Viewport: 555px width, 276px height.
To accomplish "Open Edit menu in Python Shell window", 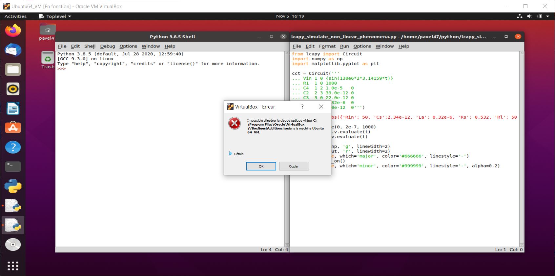I will coord(75,46).
